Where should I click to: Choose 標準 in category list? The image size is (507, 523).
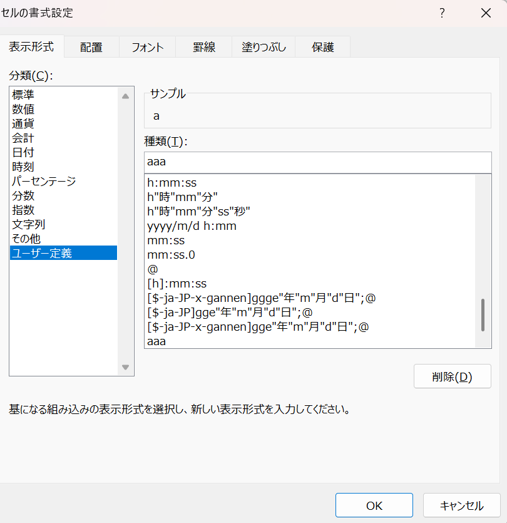(x=23, y=95)
